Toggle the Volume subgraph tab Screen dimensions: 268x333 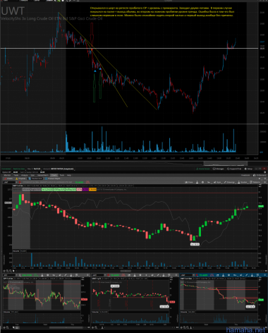(x=16, y=251)
